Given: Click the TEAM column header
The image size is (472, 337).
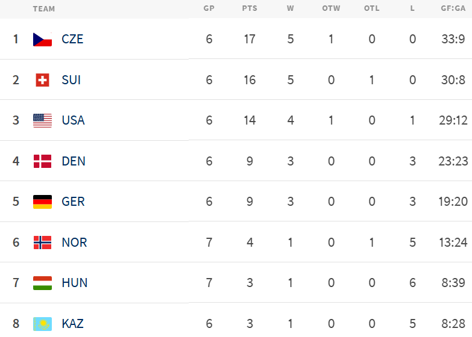Looking at the screenshot, I should (x=44, y=8).
